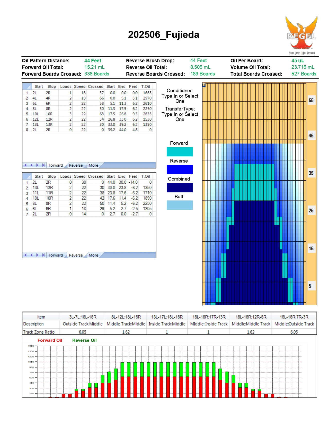Click the green 'Reverse Oil' chart legend label
Viewport: 328px width, 425px height.
click(x=84, y=340)
